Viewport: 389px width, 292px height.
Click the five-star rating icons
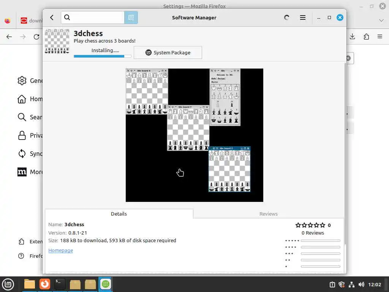coord(310,225)
